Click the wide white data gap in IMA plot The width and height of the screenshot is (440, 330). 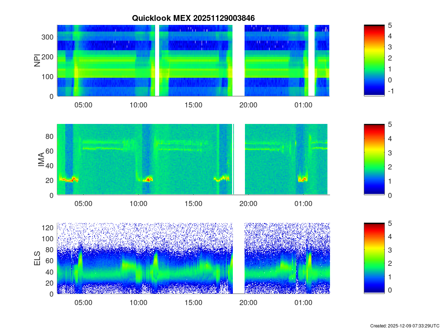tap(239, 159)
